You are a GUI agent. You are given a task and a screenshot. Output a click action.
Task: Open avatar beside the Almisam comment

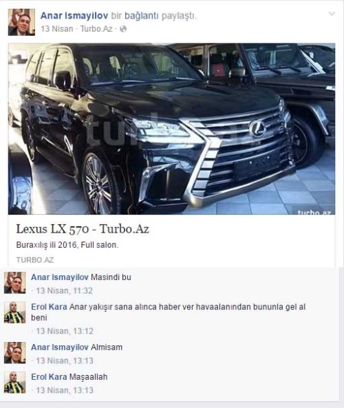click(x=15, y=353)
